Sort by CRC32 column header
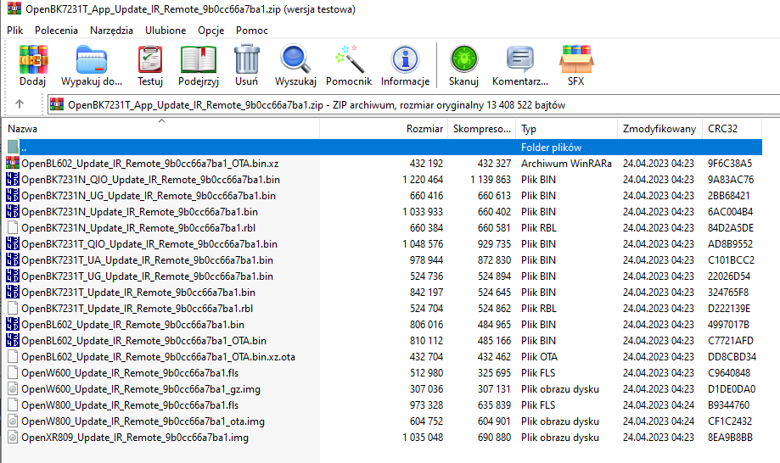The height and width of the screenshot is (463, 780). click(x=732, y=129)
